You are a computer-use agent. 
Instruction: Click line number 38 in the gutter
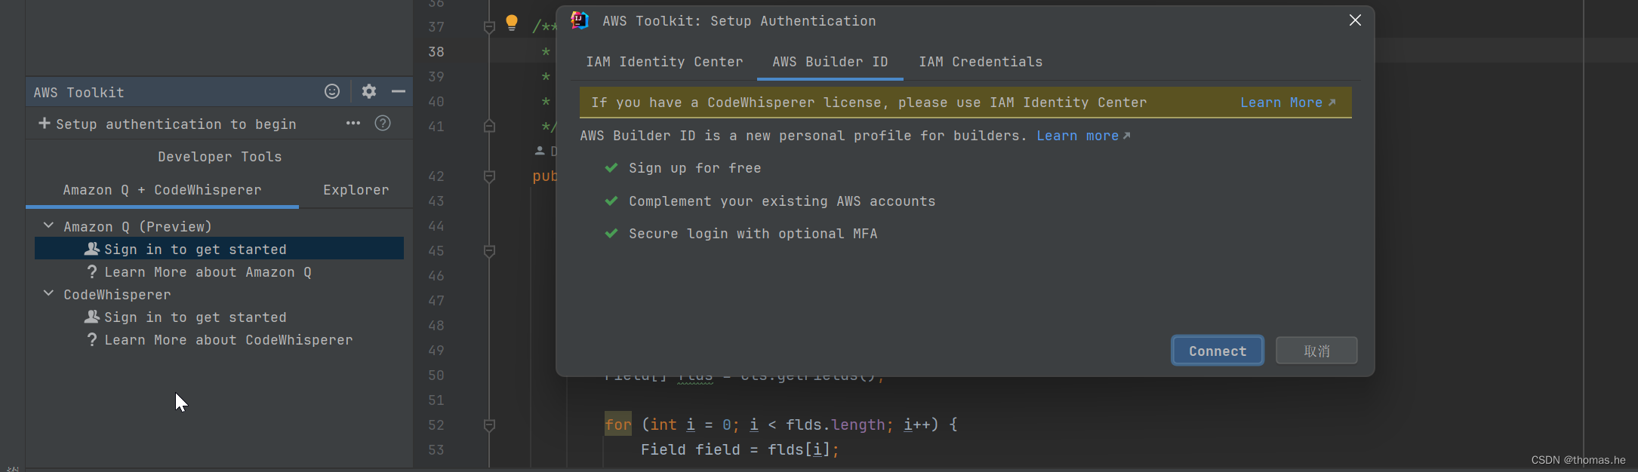pyautogui.click(x=436, y=52)
